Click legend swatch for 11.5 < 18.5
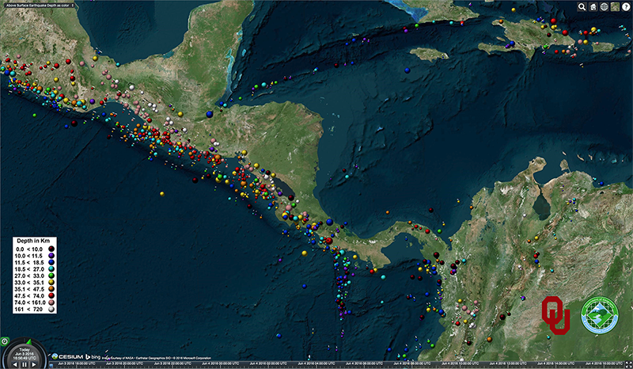Image resolution: width=633 pixels, height=369 pixels. pos(51,262)
